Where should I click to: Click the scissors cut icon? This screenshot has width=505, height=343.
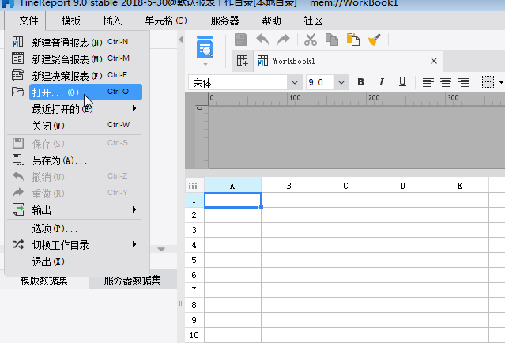(x=311, y=40)
